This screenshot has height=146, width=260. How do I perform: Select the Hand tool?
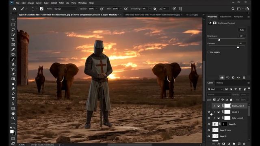tap(13, 114)
